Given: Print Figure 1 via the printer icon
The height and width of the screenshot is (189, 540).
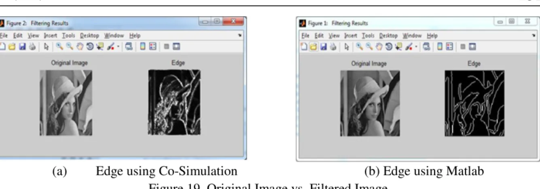Looking at the screenshot, I should 333,46.
